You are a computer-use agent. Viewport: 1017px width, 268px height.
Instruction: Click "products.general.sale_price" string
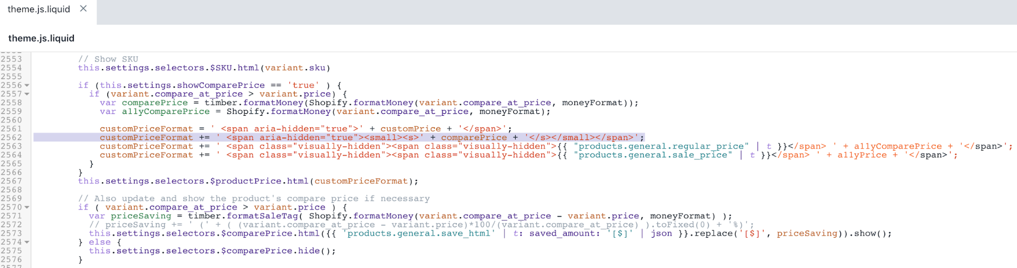[653, 155]
